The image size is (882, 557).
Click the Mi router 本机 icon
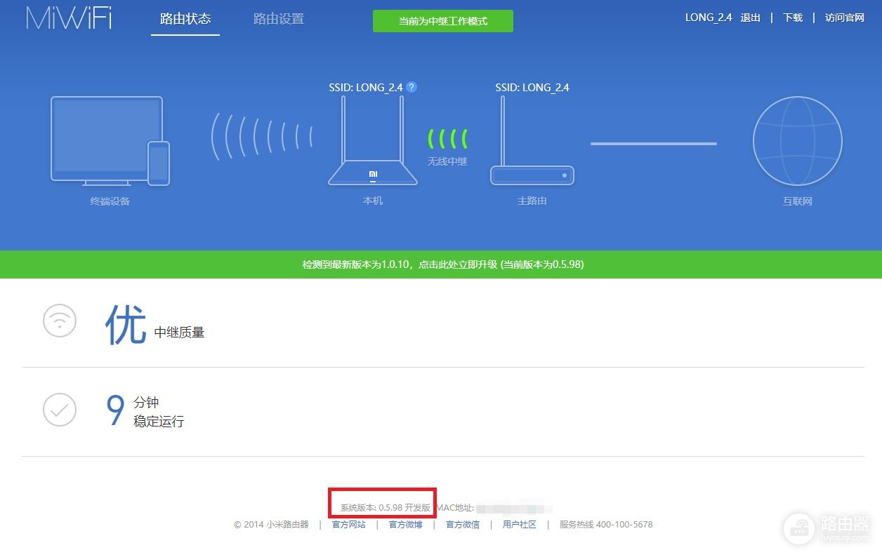373,140
